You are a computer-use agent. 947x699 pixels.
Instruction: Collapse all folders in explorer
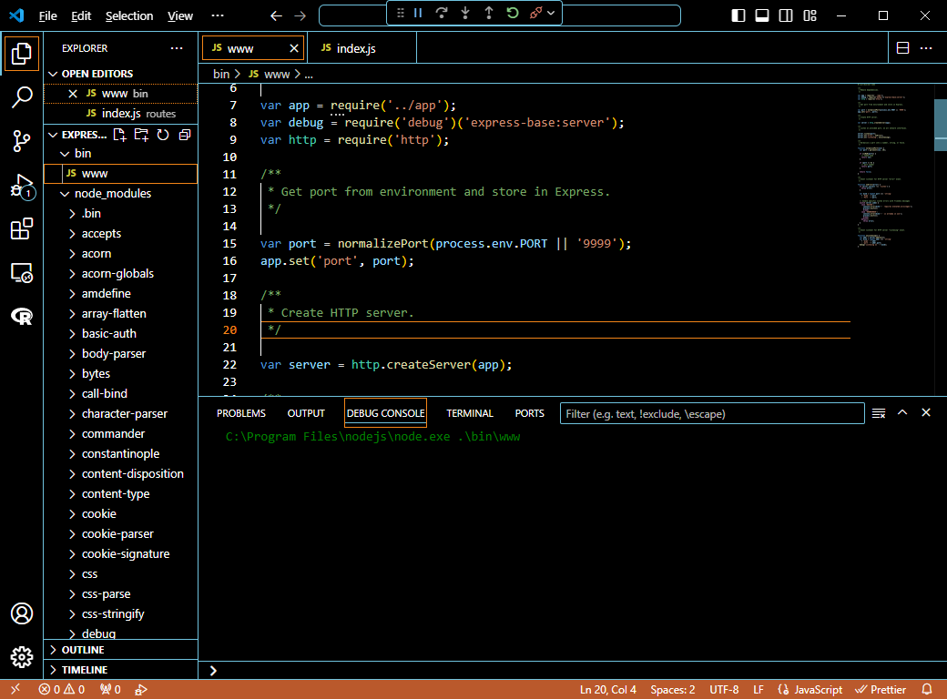185,135
